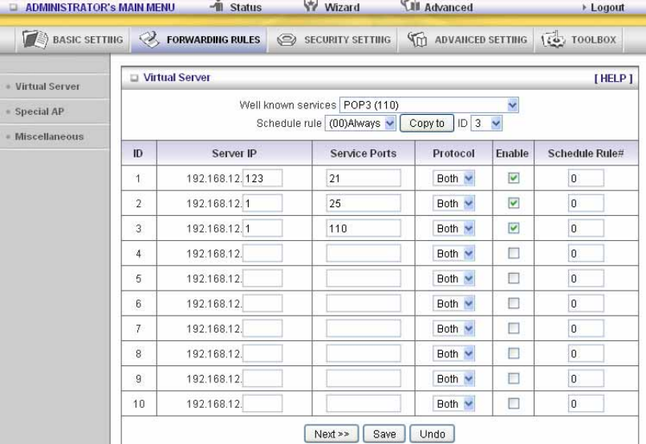Image resolution: width=646 pixels, height=444 pixels.
Task: Go to the Advanced Setting tab
Action: (466, 40)
